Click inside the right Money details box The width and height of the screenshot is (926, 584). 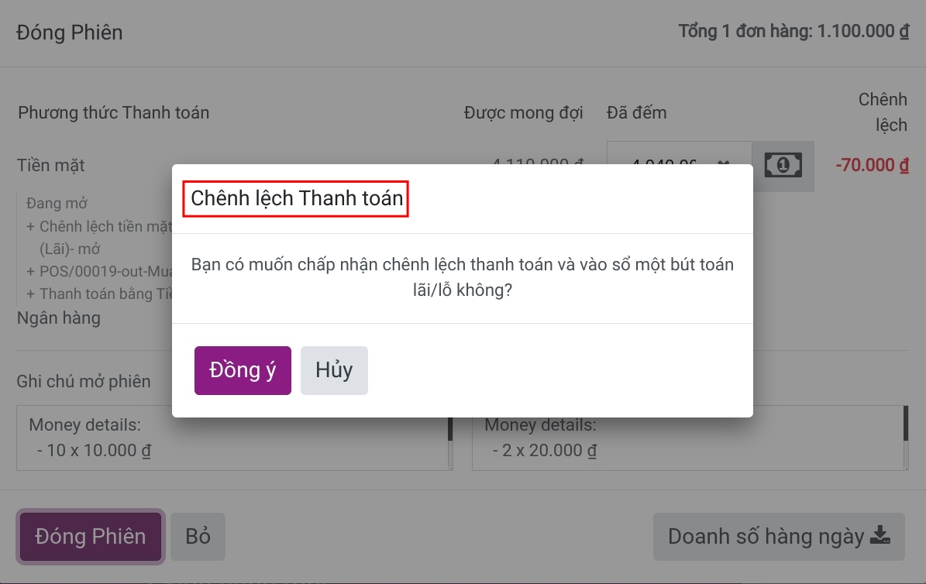(688, 438)
